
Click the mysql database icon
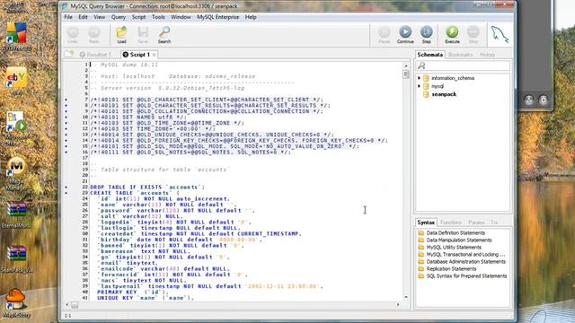point(426,86)
